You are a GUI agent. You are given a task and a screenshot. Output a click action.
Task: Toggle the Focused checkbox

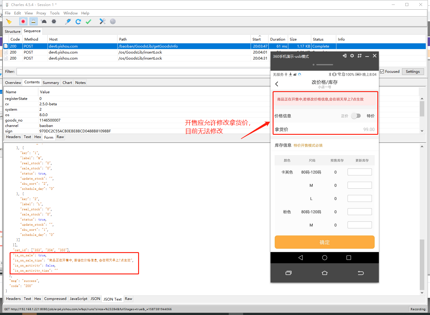(x=382, y=72)
